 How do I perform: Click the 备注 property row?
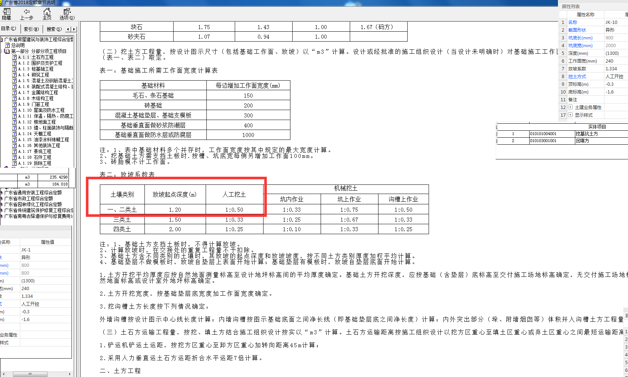coord(593,100)
